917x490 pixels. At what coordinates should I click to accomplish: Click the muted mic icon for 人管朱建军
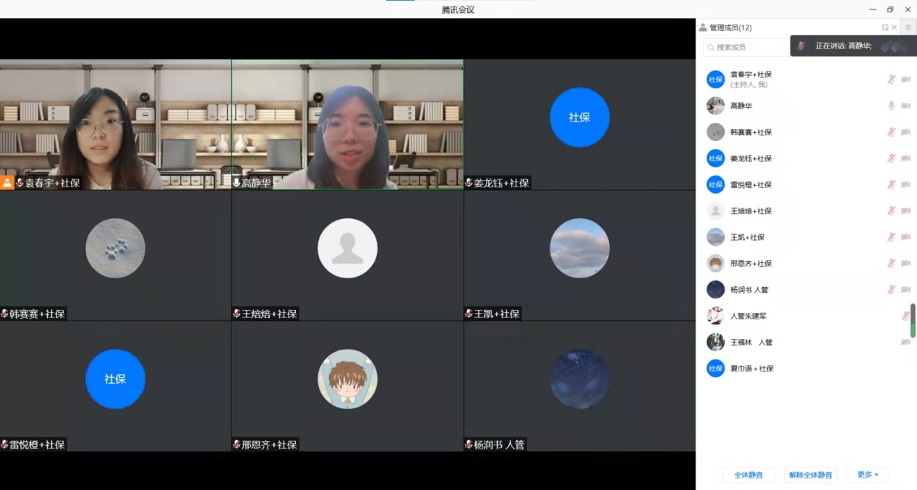point(905,316)
